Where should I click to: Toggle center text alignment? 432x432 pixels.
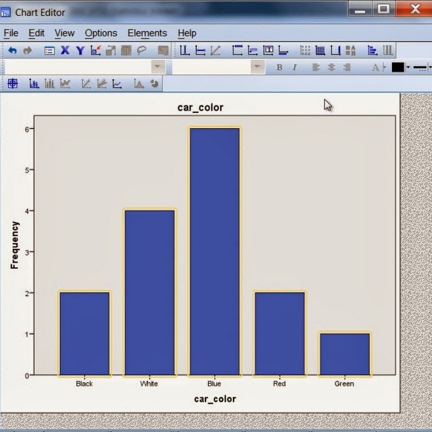pos(331,68)
